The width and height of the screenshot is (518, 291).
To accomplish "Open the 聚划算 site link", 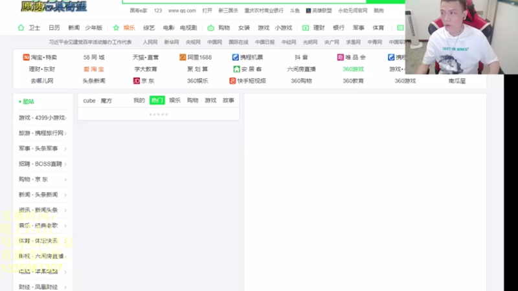I will [197, 69].
